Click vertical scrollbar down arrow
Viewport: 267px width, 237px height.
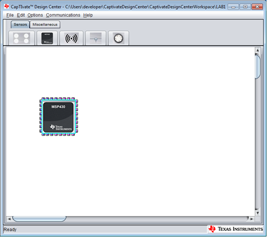(258, 213)
